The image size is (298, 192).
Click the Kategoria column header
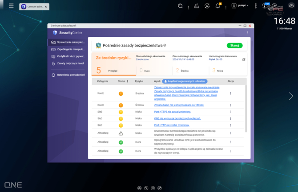pyautogui.click(x=102, y=81)
